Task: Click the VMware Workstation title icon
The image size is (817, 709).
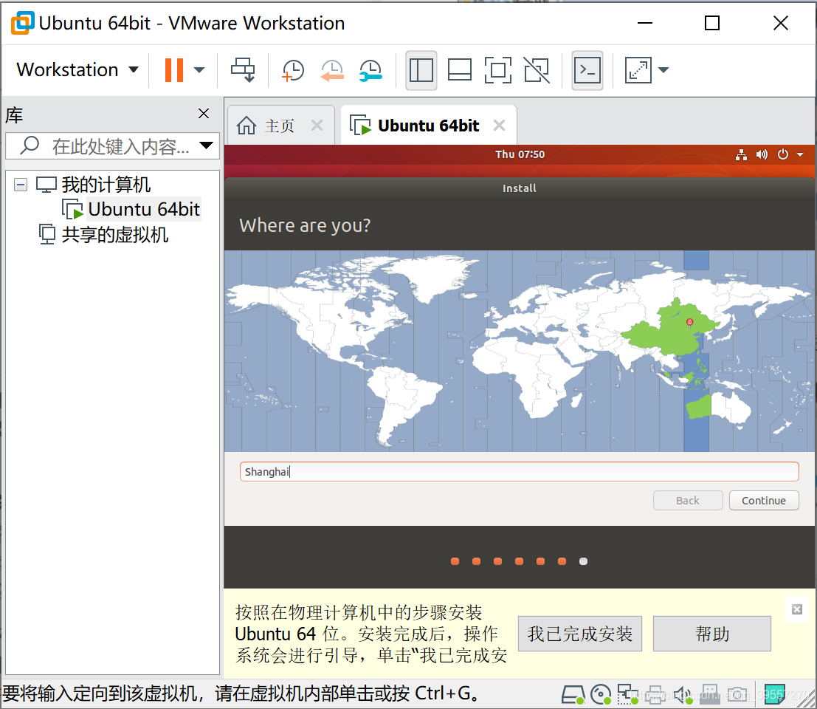Action: pyautogui.click(x=22, y=24)
